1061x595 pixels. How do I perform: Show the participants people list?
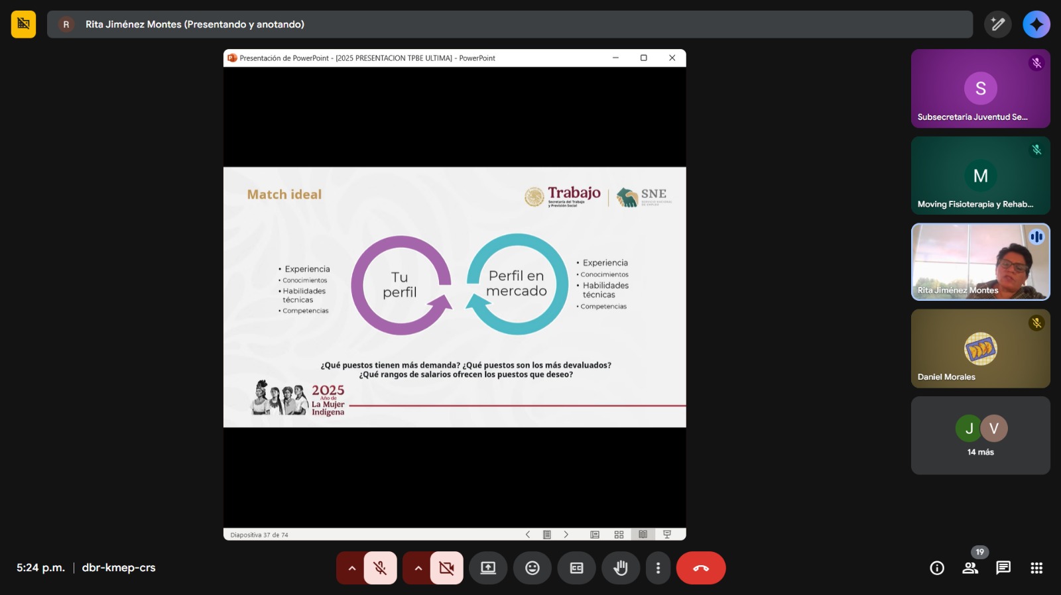[x=970, y=568]
